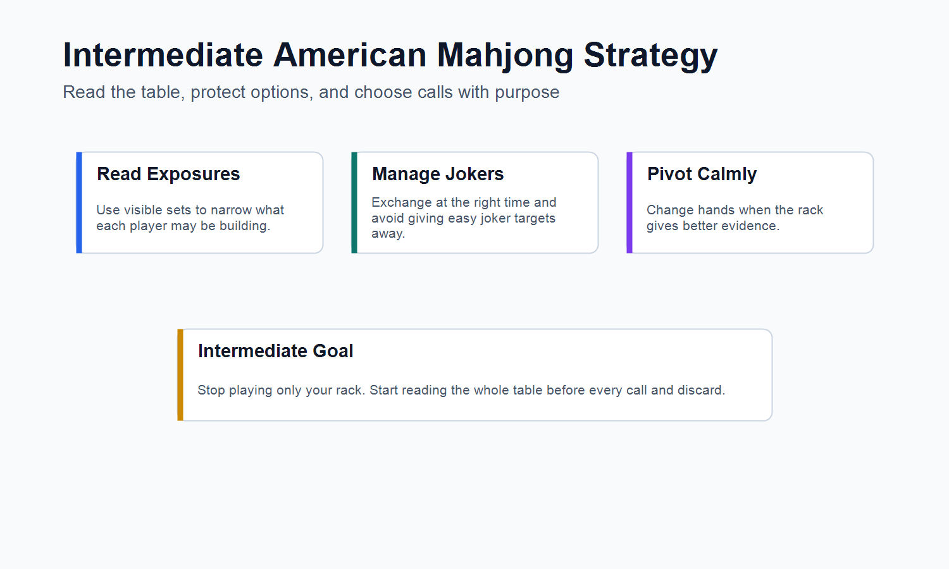The image size is (949, 569).
Task: Open the Read Exposures card heading
Action: pyautogui.click(x=168, y=174)
